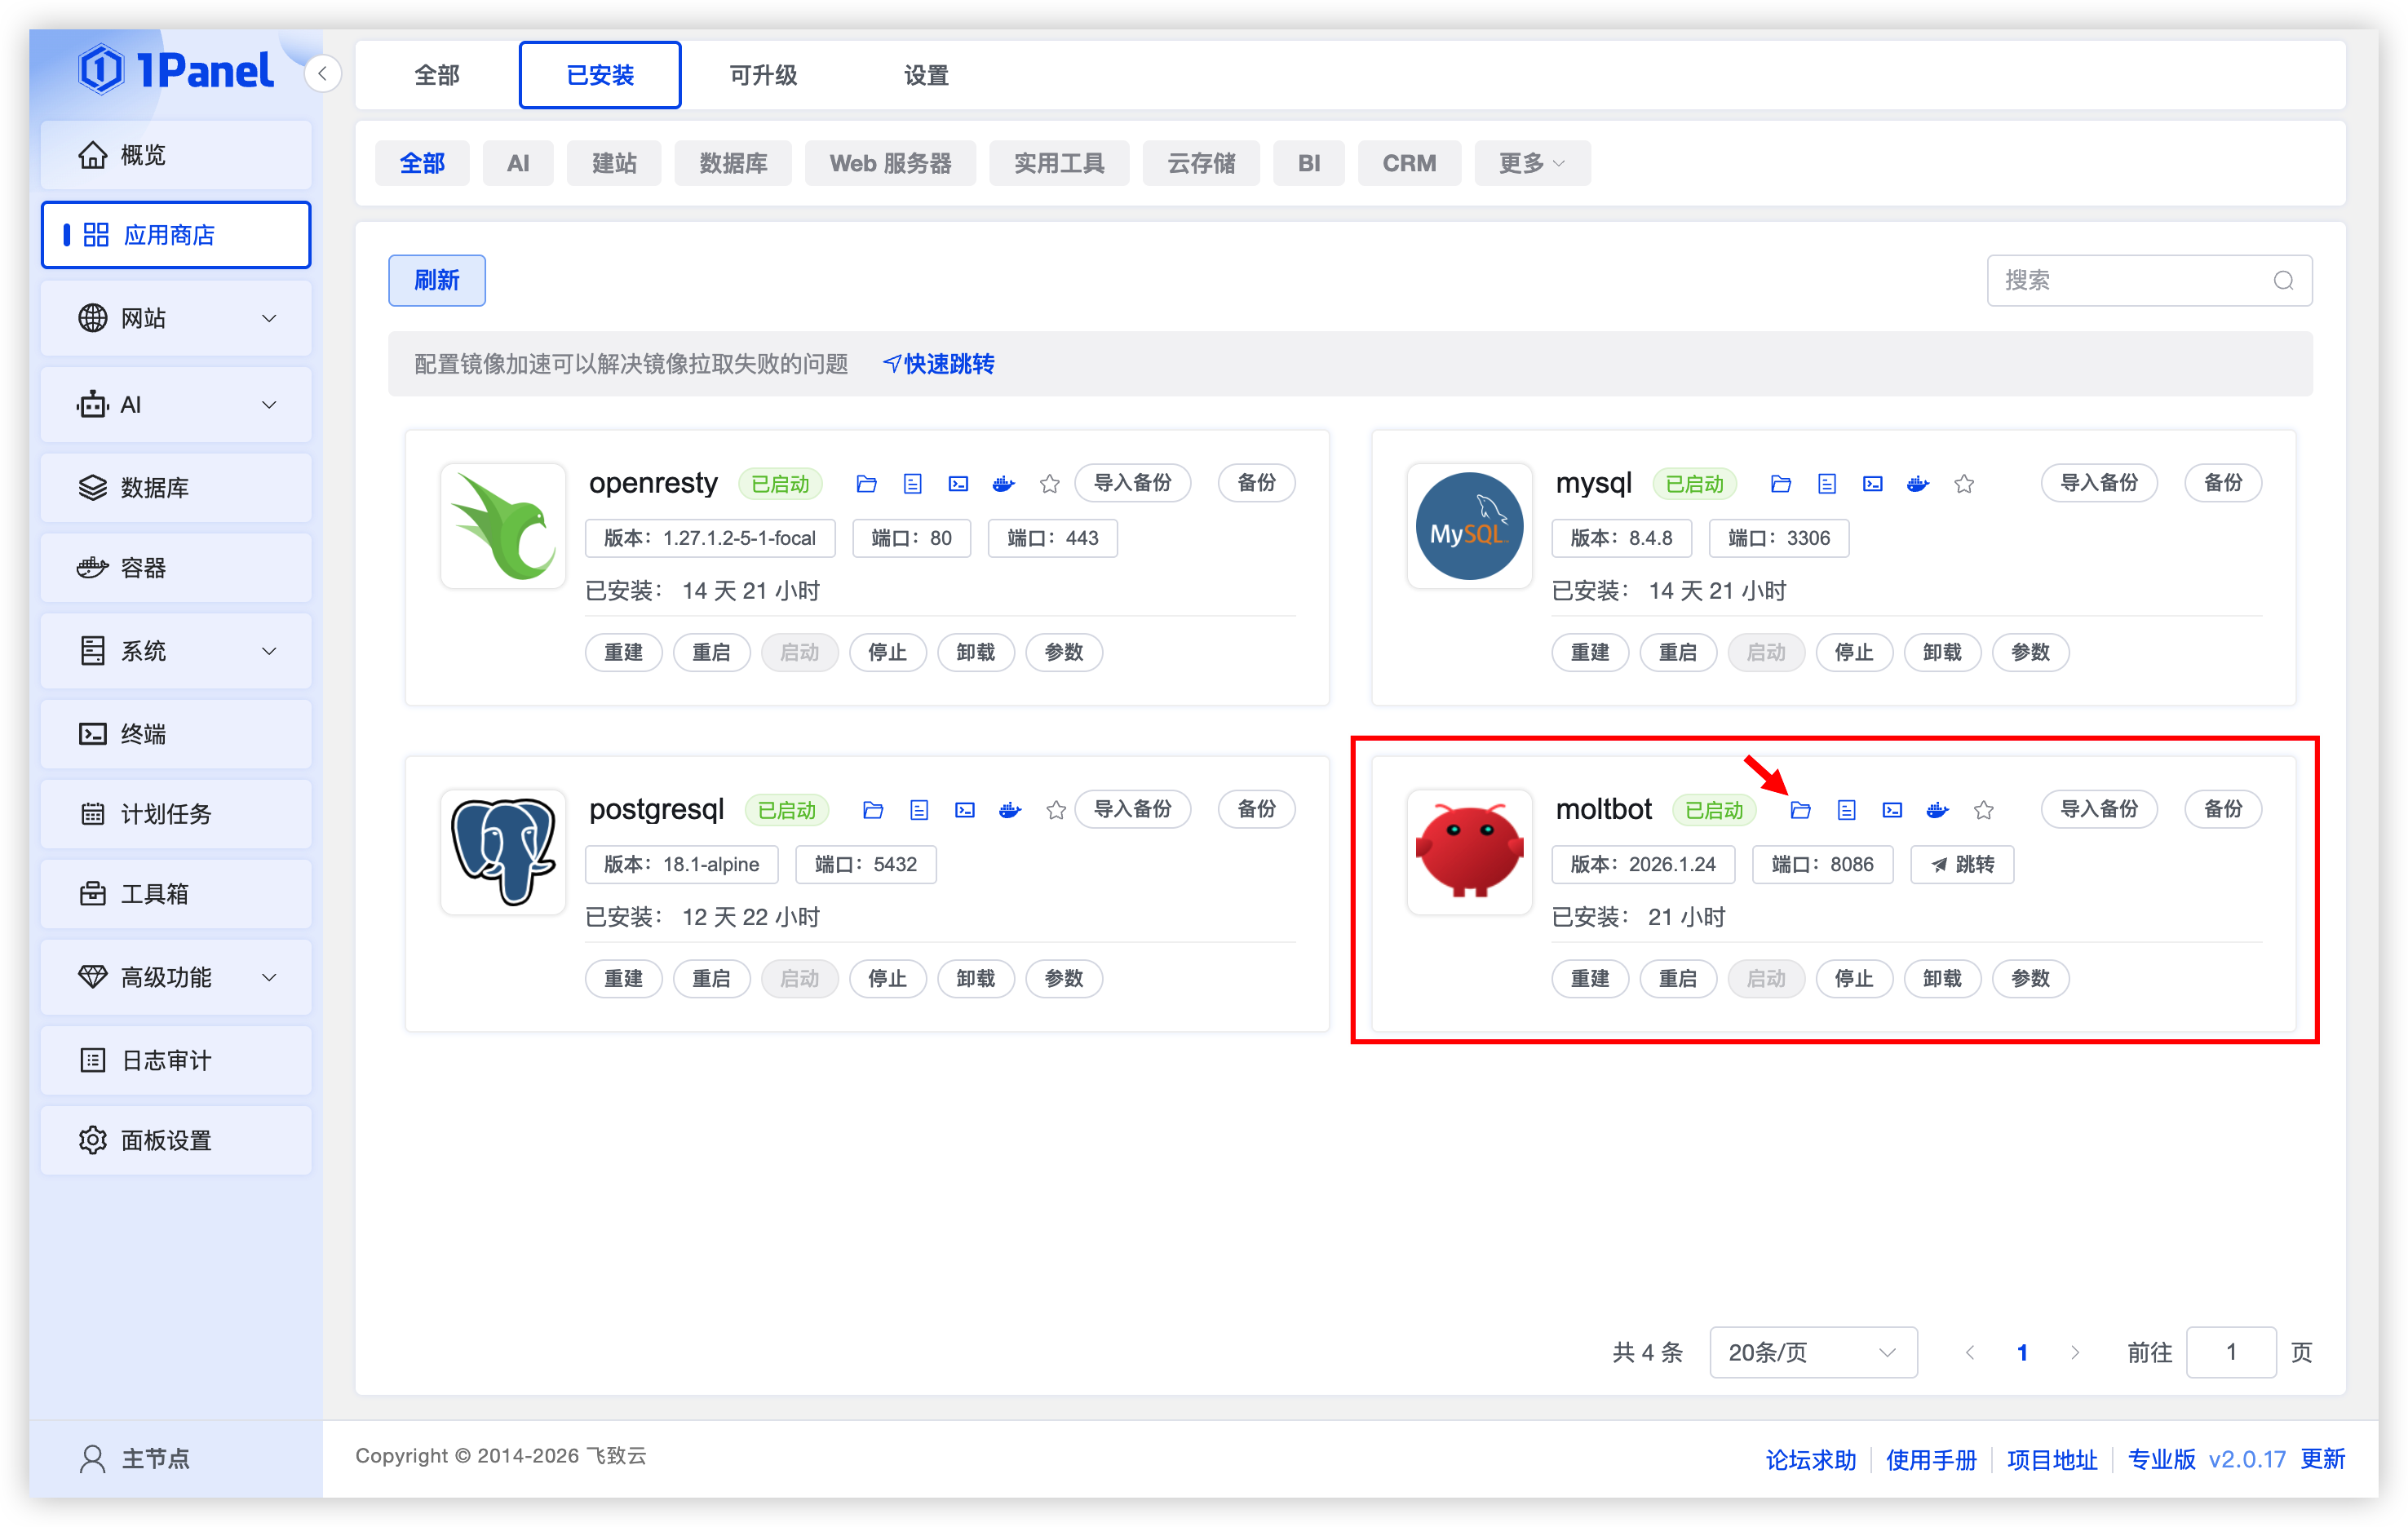Toggle the star on openresty

pos(1050,483)
